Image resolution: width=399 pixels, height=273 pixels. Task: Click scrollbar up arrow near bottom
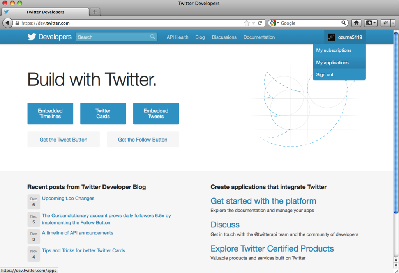coord(396,260)
